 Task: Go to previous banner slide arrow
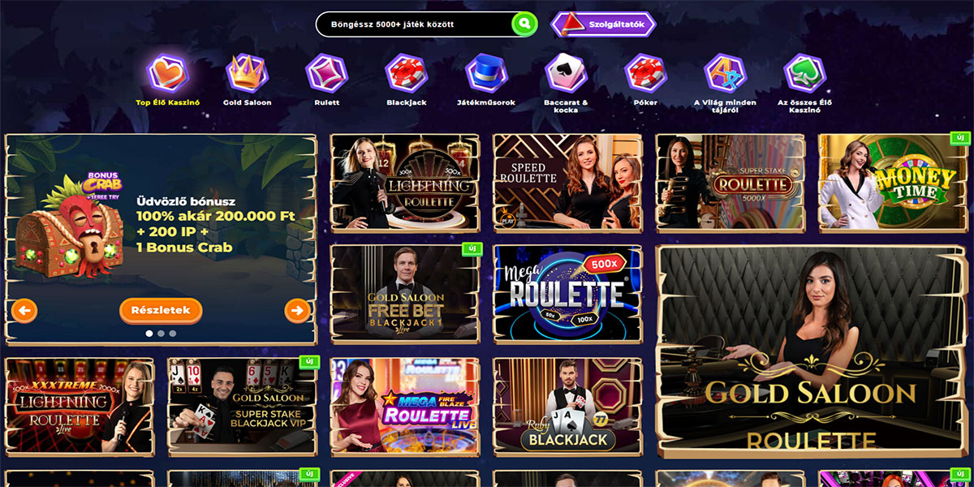point(24,310)
